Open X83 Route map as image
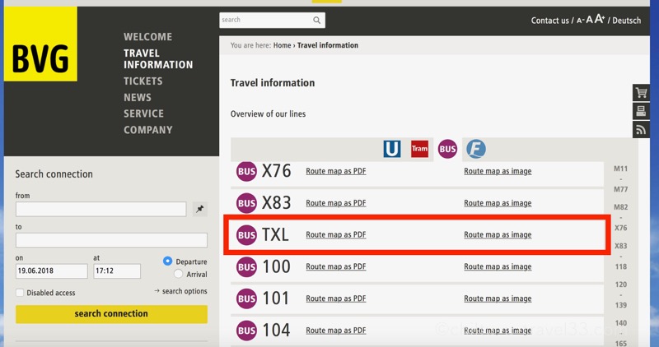659x347 pixels. (498, 203)
